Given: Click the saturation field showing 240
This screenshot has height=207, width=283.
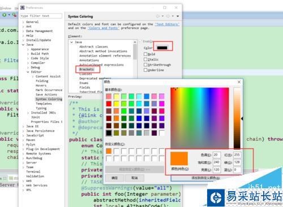Looking at the screenshot, I should (x=217, y=162).
